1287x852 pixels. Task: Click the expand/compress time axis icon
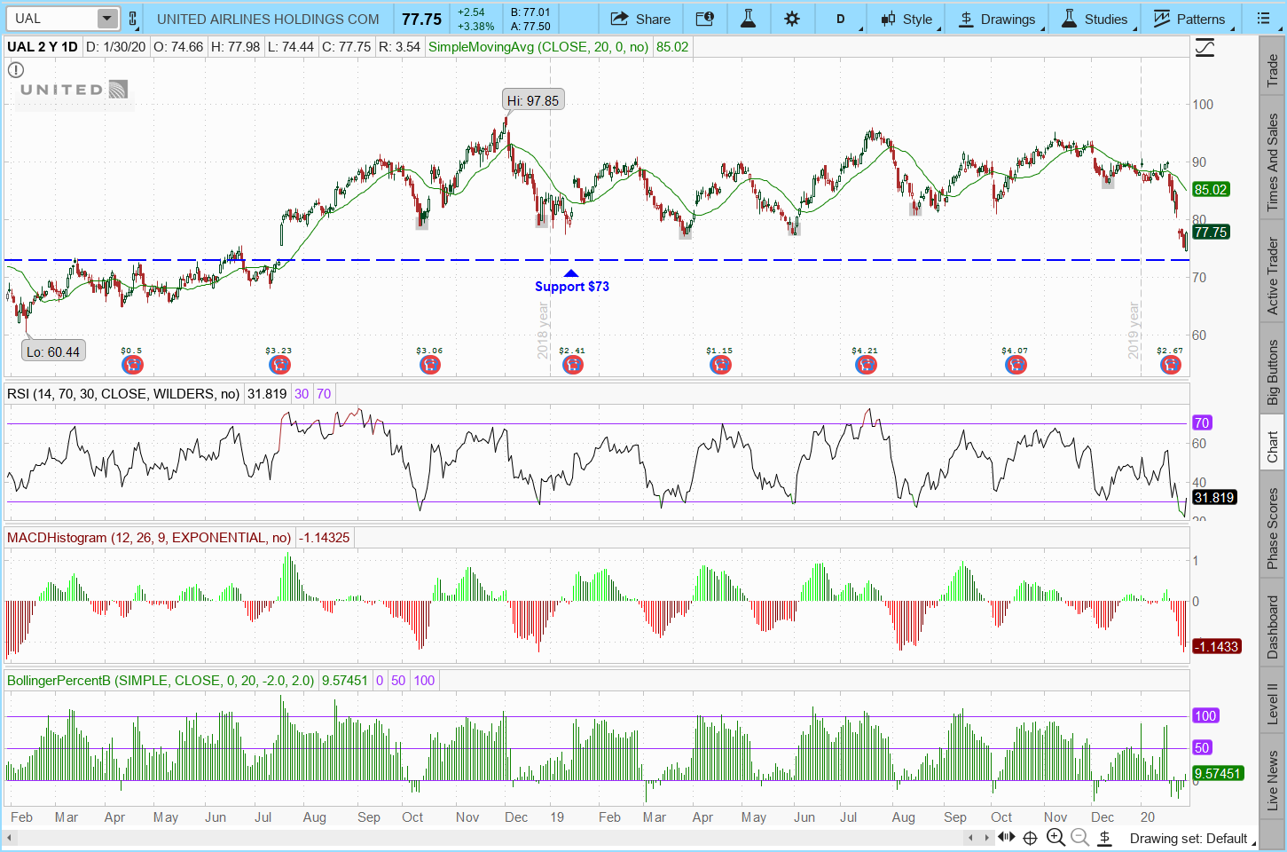pos(1006,838)
